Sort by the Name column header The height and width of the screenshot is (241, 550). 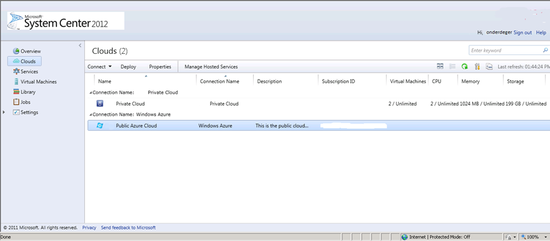click(104, 82)
